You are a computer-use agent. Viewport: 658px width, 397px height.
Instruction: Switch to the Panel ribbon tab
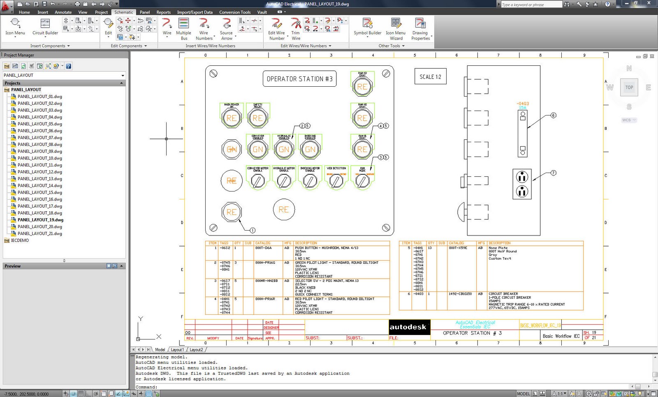[145, 12]
